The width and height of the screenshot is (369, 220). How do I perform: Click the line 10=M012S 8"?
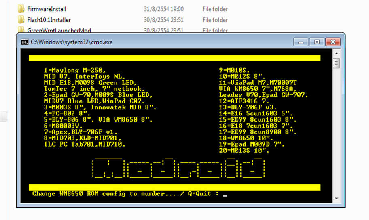click(x=242, y=76)
